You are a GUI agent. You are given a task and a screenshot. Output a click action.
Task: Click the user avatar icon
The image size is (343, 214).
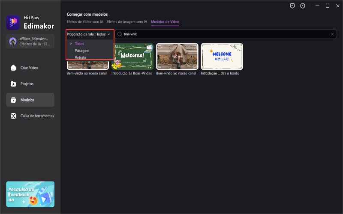13,41
